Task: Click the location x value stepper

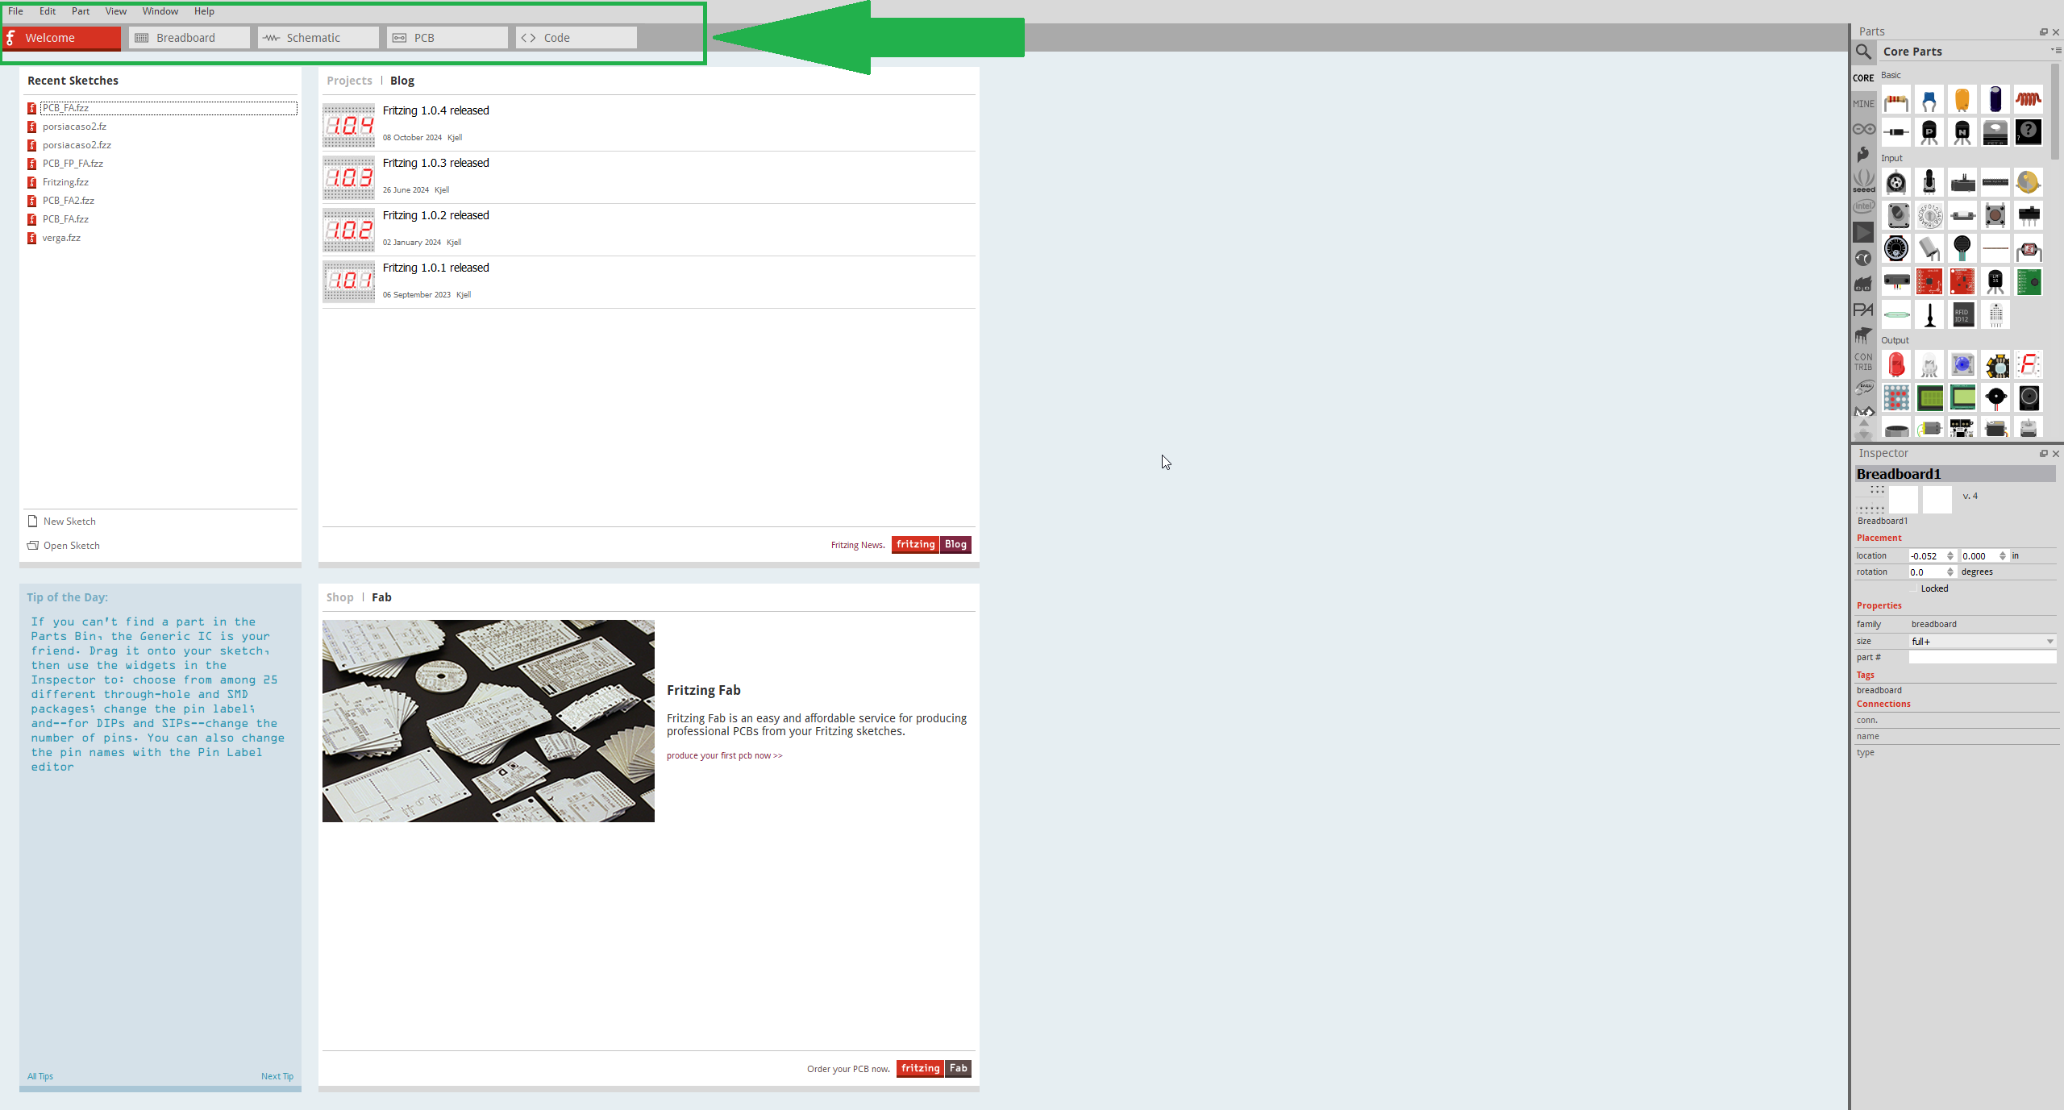Action: 1950,556
